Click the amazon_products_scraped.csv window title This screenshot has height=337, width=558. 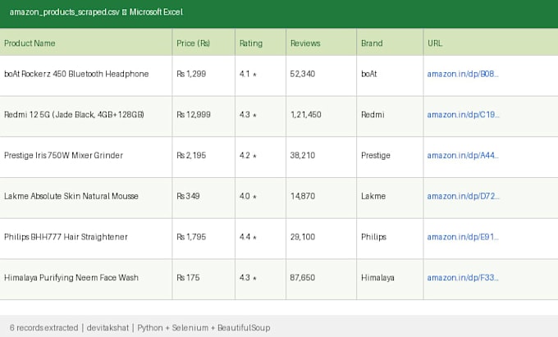tap(96, 12)
